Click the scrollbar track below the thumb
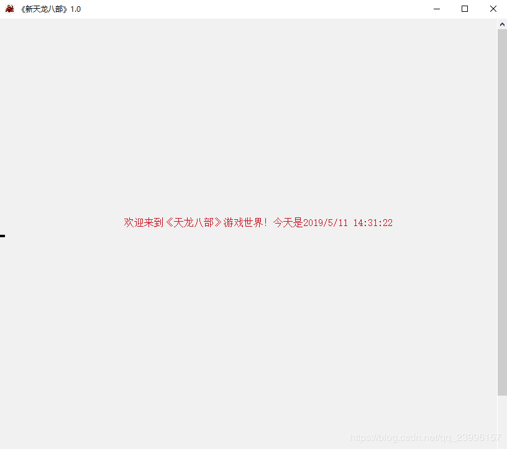The image size is (507, 449). pos(502,422)
